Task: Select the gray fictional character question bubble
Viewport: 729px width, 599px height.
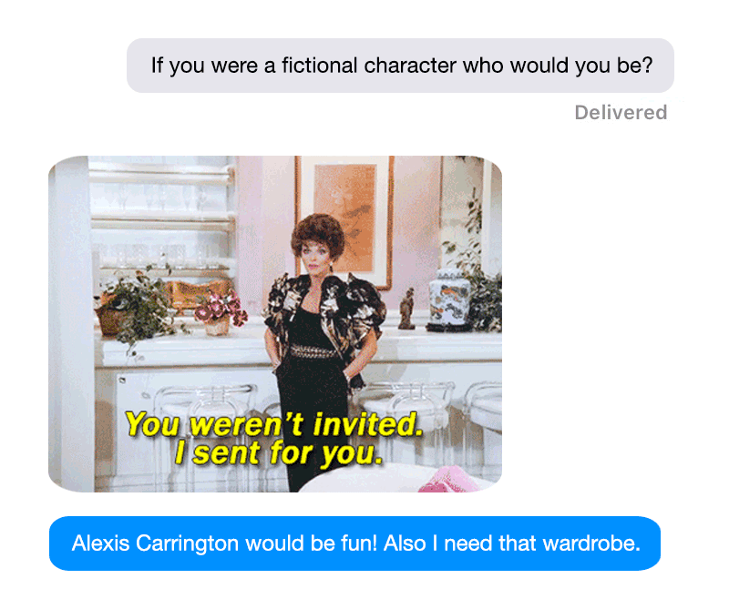Action: [x=400, y=66]
